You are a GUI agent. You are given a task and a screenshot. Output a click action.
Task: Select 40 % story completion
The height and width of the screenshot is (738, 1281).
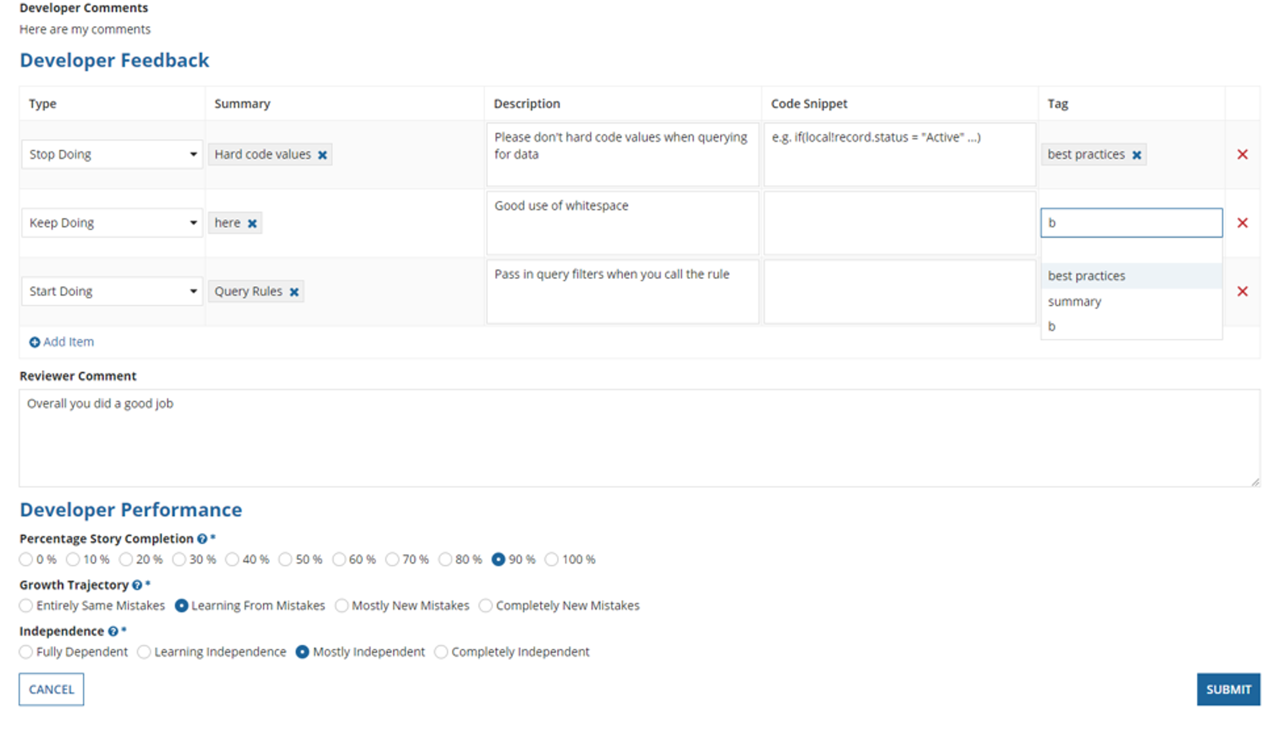(x=232, y=559)
